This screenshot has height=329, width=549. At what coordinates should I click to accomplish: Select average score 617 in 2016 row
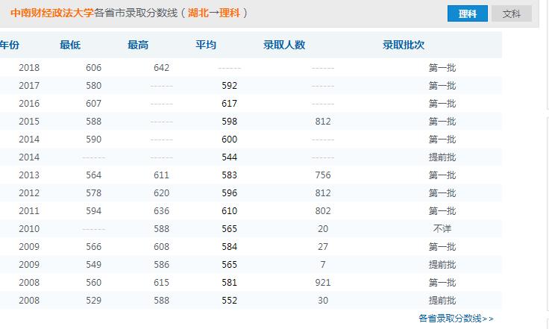click(x=229, y=103)
